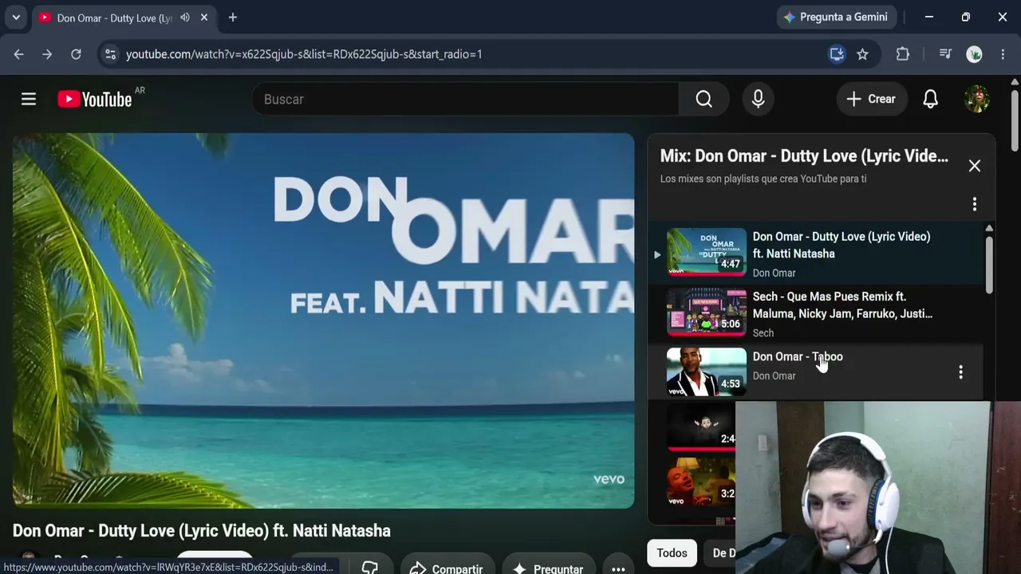Share the video with Compartir

click(446, 568)
